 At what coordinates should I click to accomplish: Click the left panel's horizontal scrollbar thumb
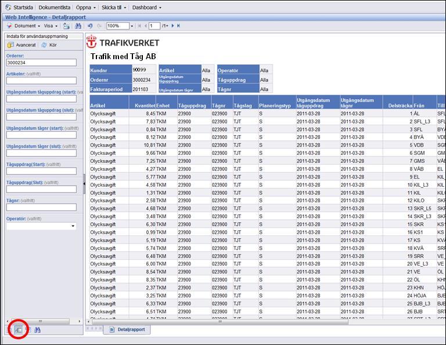41,321
